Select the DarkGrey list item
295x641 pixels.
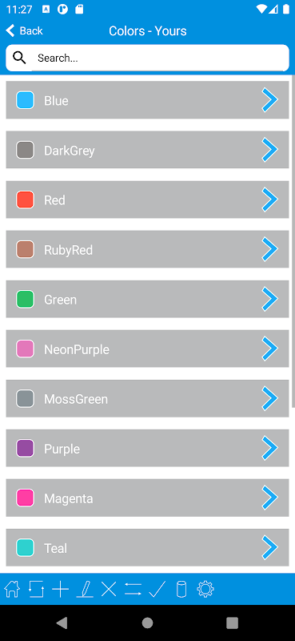pos(147,150)
